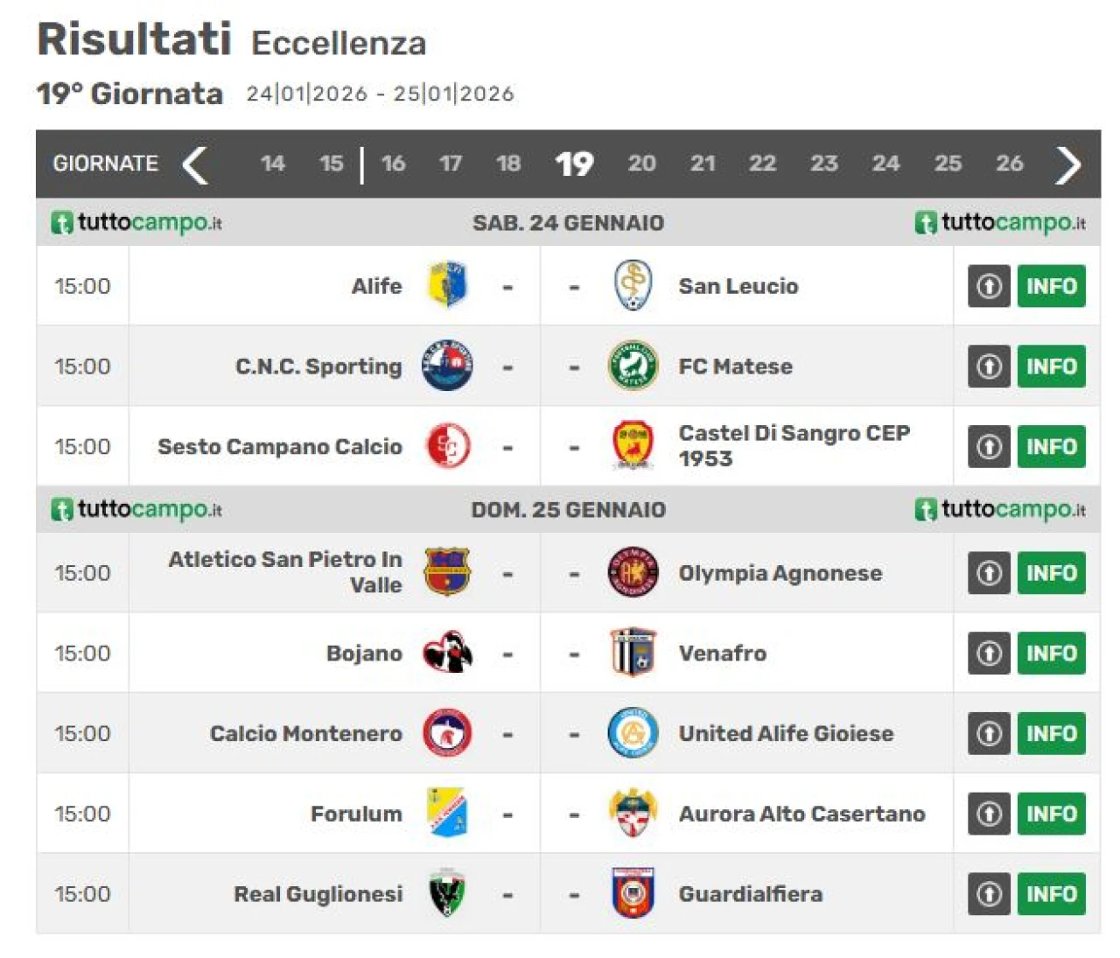Viewport: 1120px width, 958px height.
Task: Click the Guardialfiera team crest
Action: click(x=633, y=893)
